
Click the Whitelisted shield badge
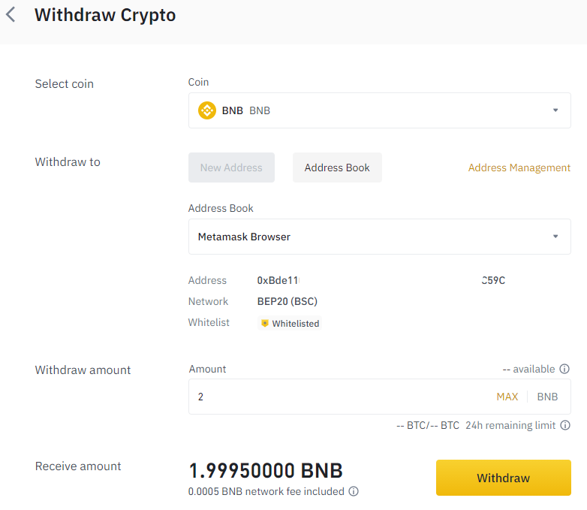click(290, 324)
